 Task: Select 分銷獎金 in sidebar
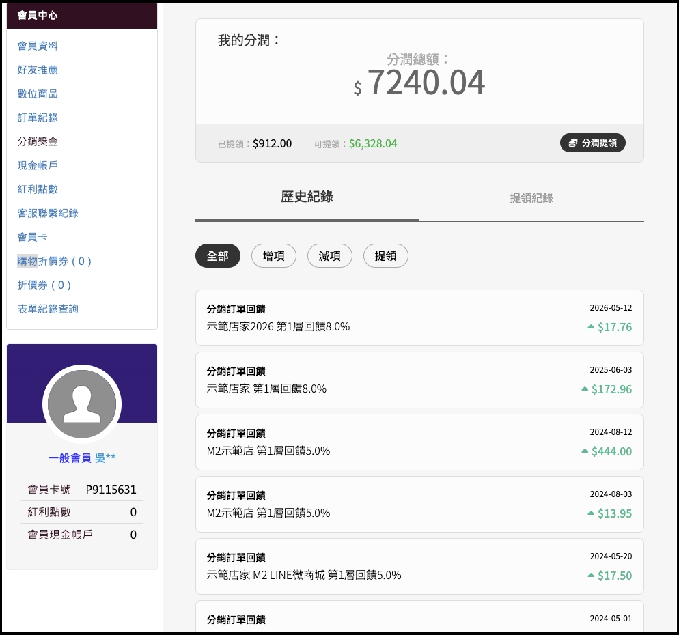click(x=38, y=141)
